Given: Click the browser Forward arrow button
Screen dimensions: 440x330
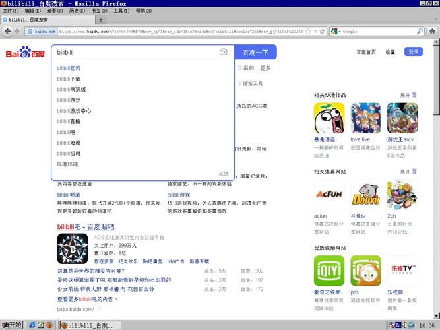Looking at the screenshot, I should (x=17, y=32).
